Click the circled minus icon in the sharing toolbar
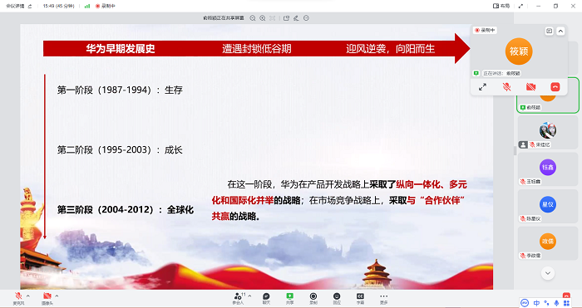This screenshot has height=308, width=582. pyautogui.click(x=306, y=17)
